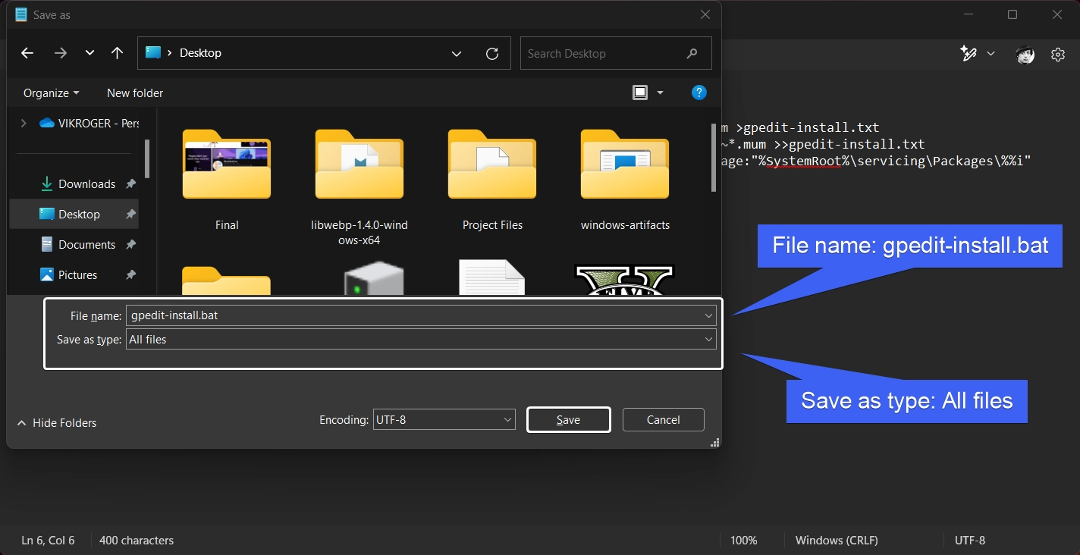Open the Encoding UTF-8 dropdown
The width and height of the screenshot is (1080, 555).
(x=444, y=419)
